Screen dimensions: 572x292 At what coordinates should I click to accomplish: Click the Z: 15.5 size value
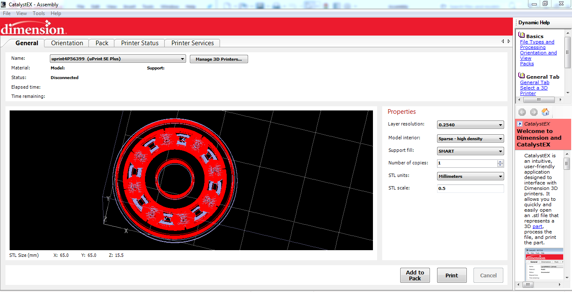pyautogui.click(x=116, y=255)
